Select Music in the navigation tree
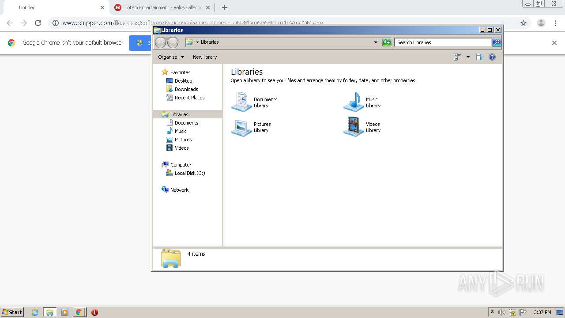 tap(181, 131)
